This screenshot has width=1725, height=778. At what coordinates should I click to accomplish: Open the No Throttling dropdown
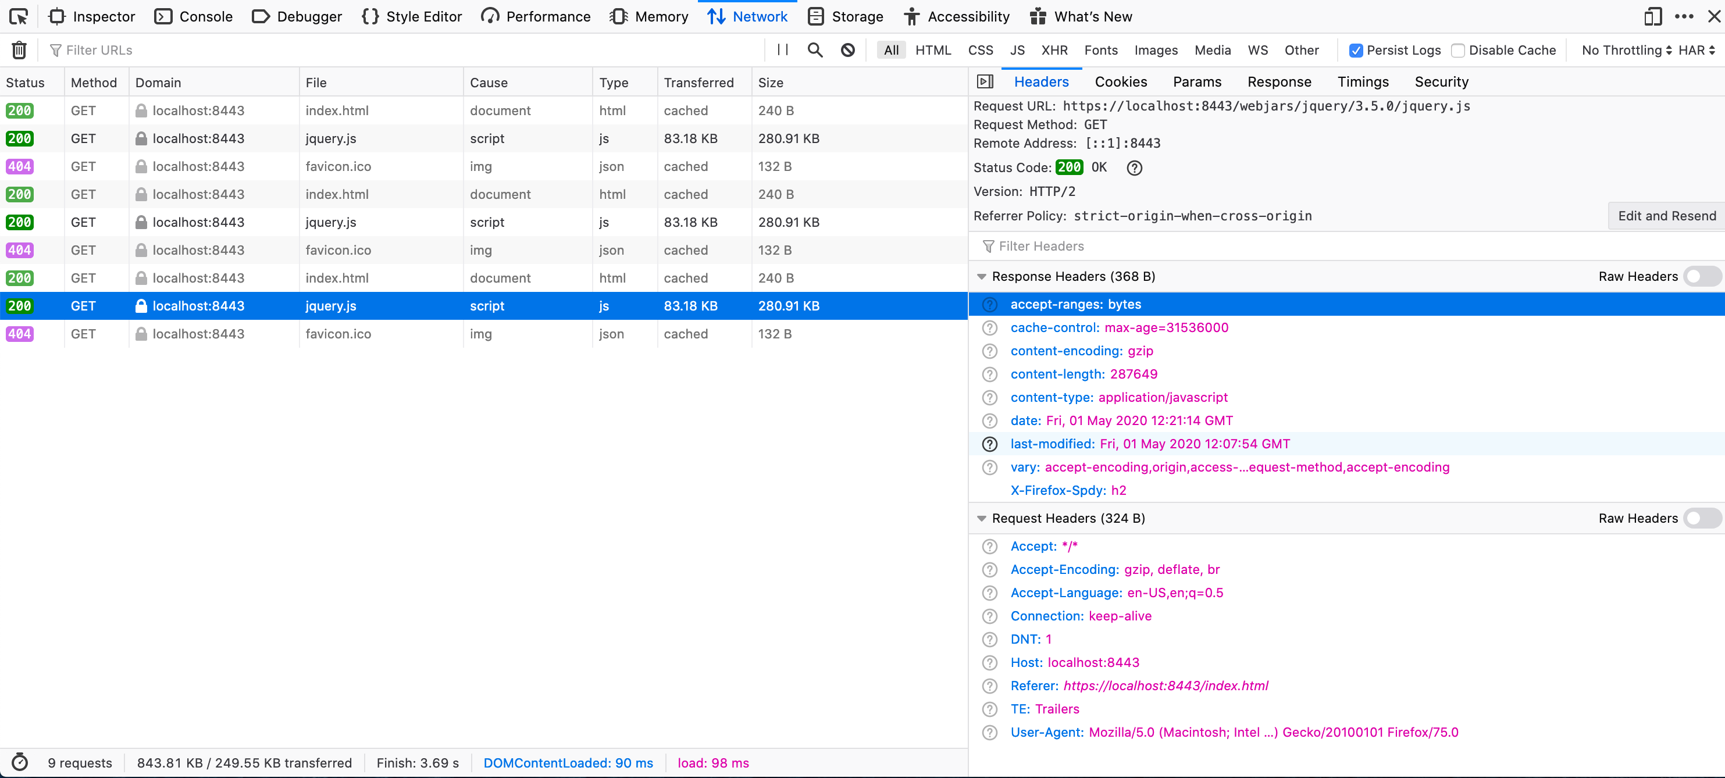(x=1627, y=50)
